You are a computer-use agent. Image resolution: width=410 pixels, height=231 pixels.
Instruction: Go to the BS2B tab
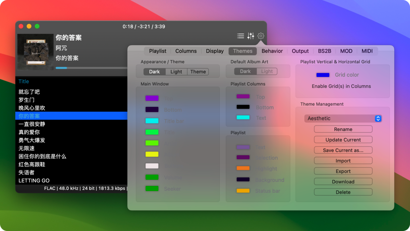[324, 51]
